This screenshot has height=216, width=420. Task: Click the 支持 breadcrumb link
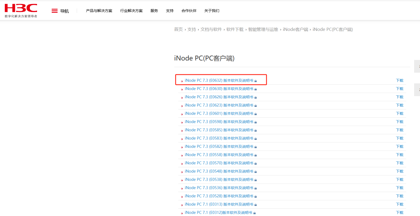[192, 29]
